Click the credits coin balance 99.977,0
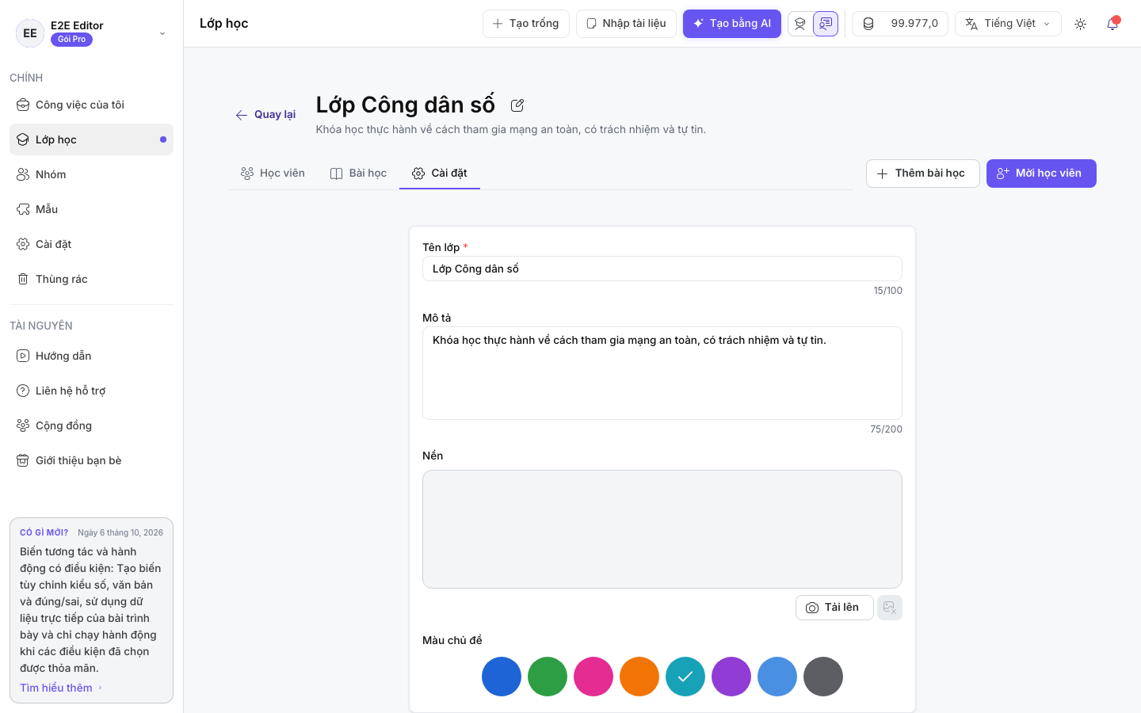This screenshot has height=713, width=1141. (900, 24)
